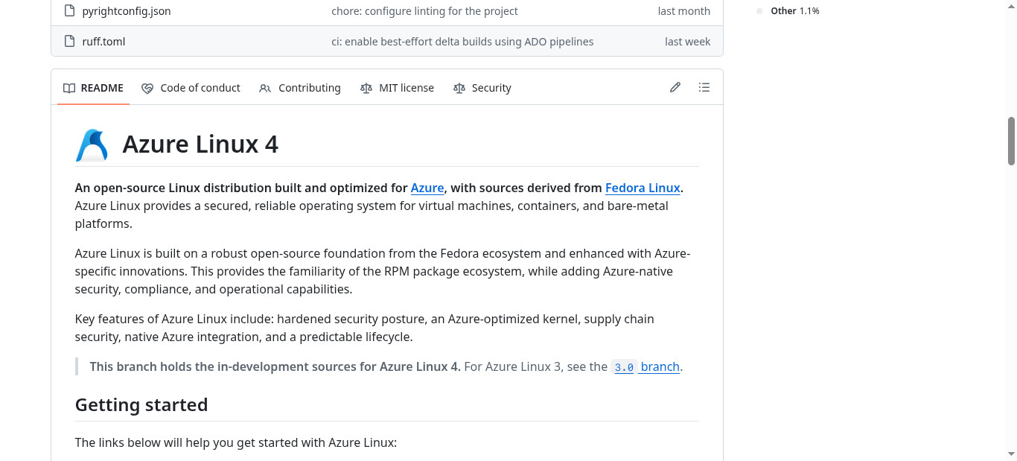Viewport: 1017px width, 461px height.
Task: Click the 'last week' timestamp for ruff.toml
Action: (x=687, y=42)
